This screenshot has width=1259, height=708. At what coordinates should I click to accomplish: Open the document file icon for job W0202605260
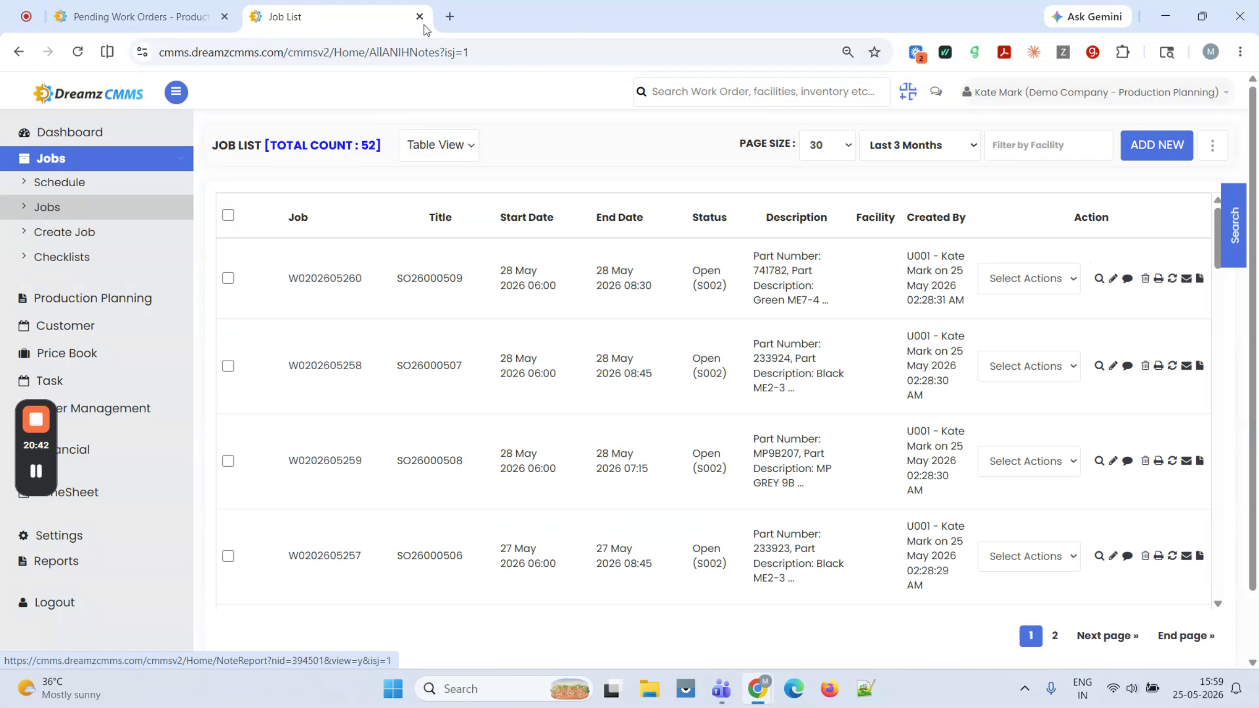1200,278
